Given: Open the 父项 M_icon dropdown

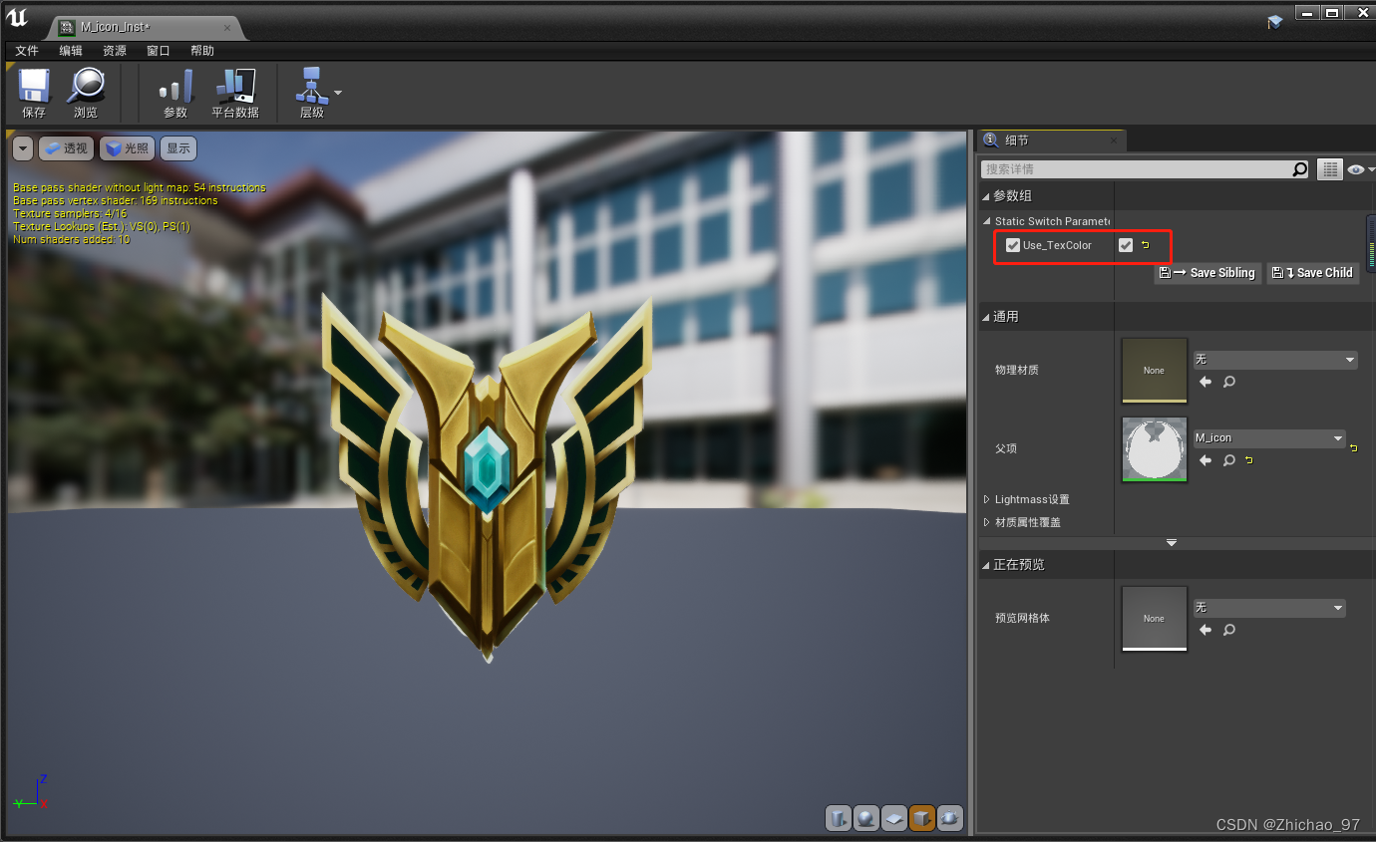Looking at the screenshot, I should tap(1269, 438).
